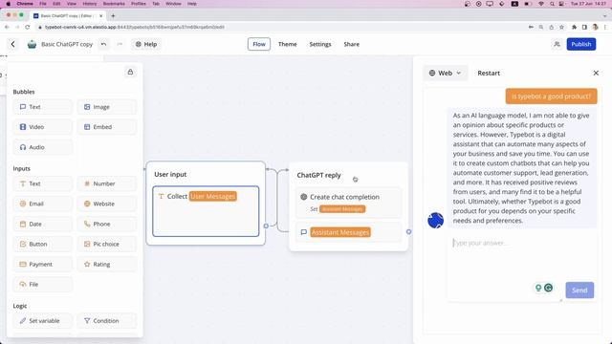Add a Button input block
Screen dimensions: 612x344
click(x=42, y=245)
